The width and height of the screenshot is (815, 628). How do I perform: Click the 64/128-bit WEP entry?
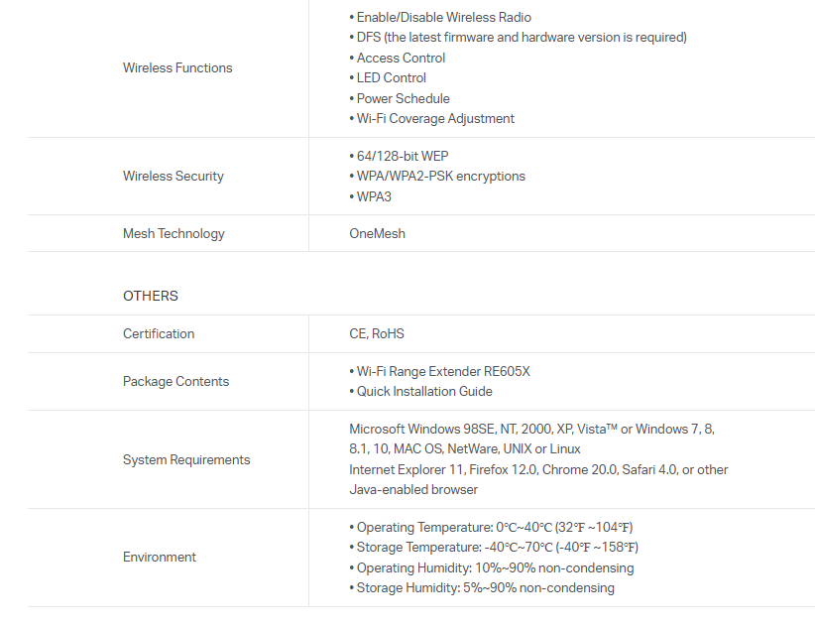399,157
